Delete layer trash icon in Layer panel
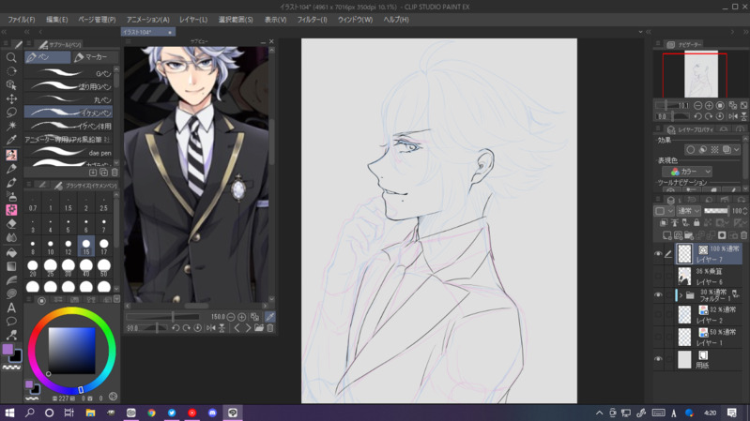The height and width of the screenshot is (421, 750). click(743, 235)
